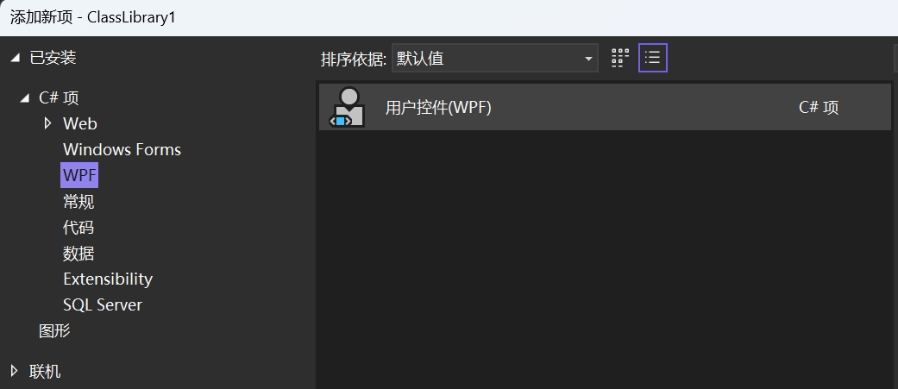
Task: Collapse the 已安装 tree node
Action: click(x=16, y=58)
